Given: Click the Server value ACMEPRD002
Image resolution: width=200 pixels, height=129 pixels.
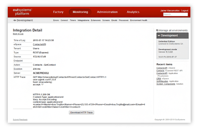Looking at the screenshot, I should tap(41, 73).
